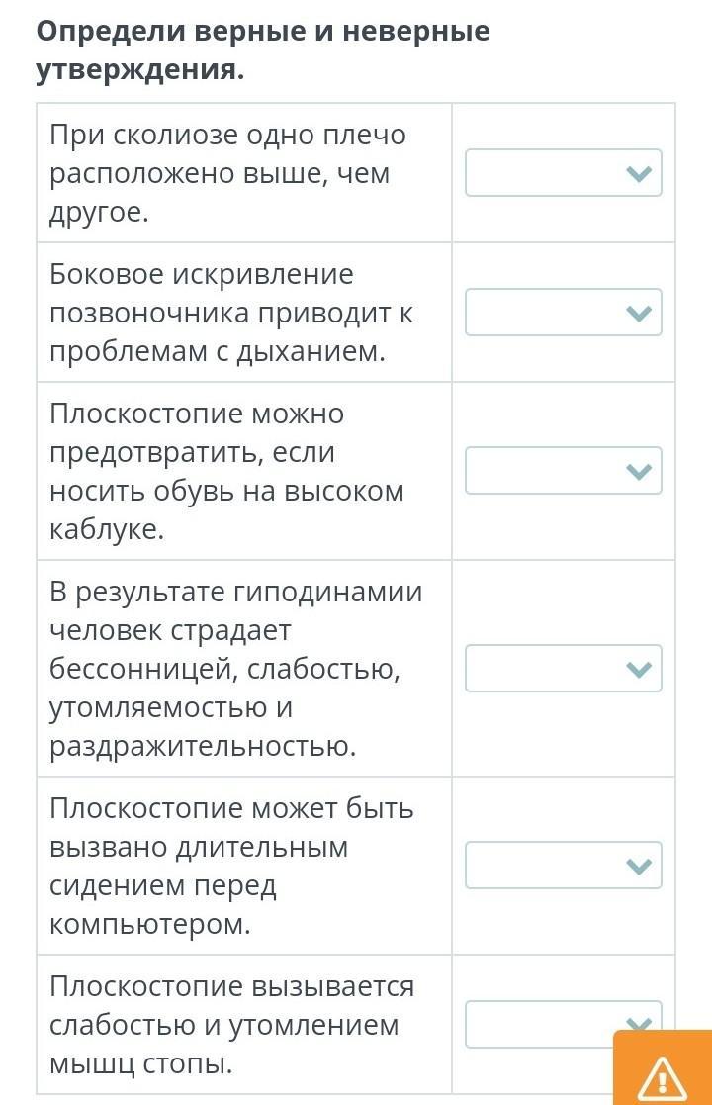Click chevron arrow for scoliosis shoulder statement
This screenshot has width=712, height=1105.
[x=640, y=174]
